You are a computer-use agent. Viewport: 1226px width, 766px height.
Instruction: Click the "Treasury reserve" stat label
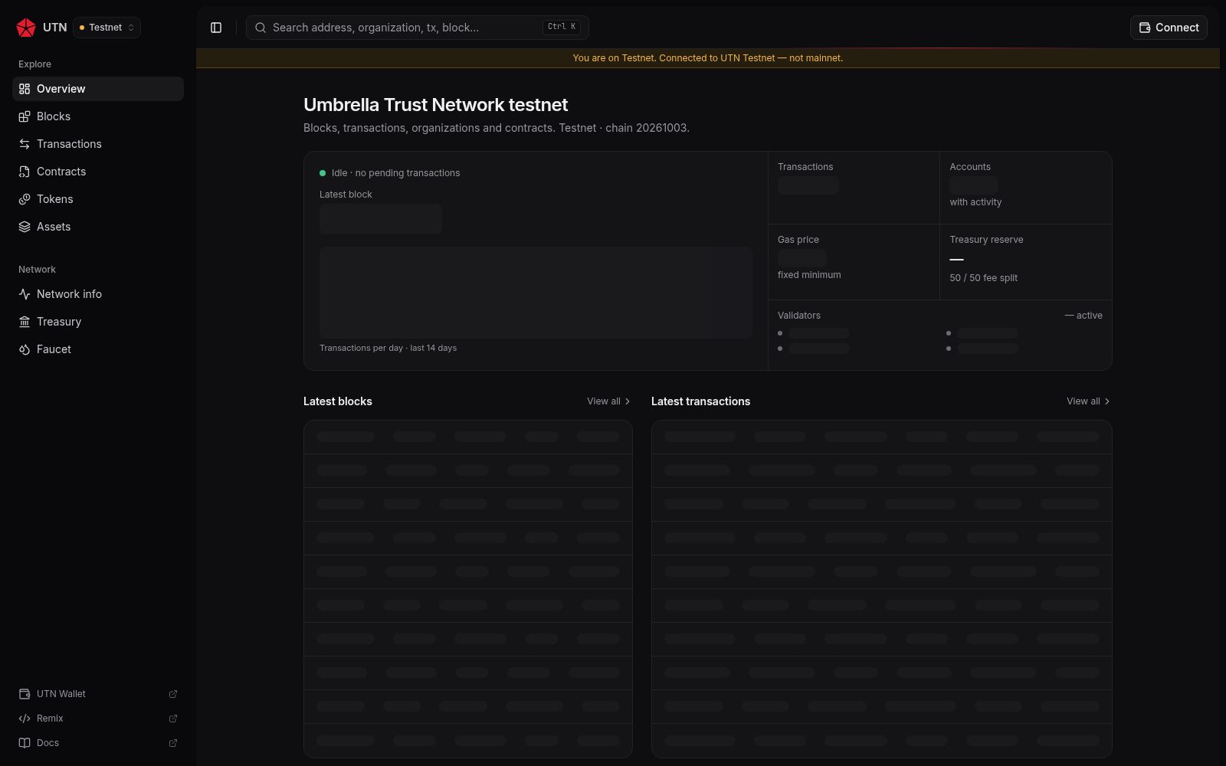[986, 240]
